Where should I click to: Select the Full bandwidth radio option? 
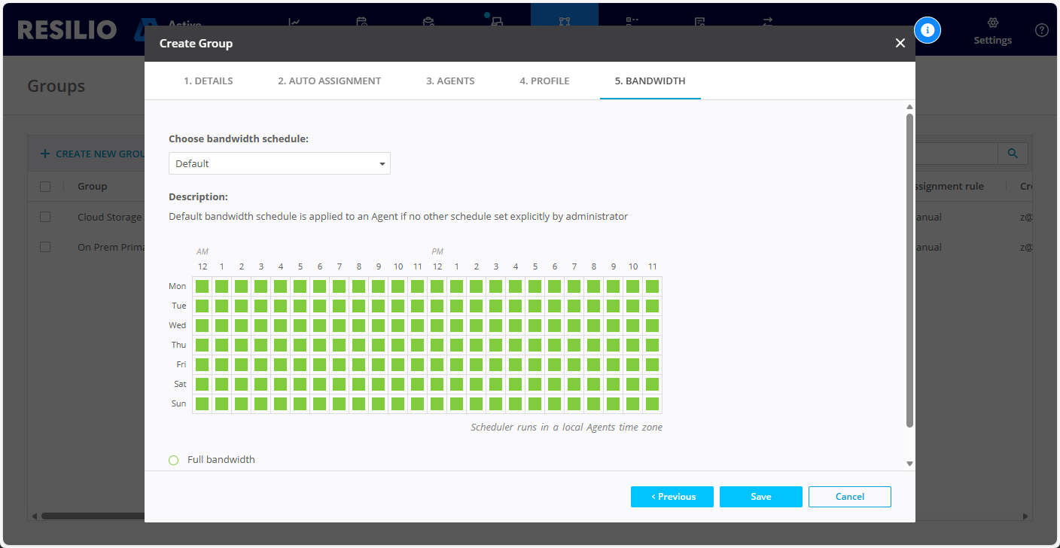(174, 460)
